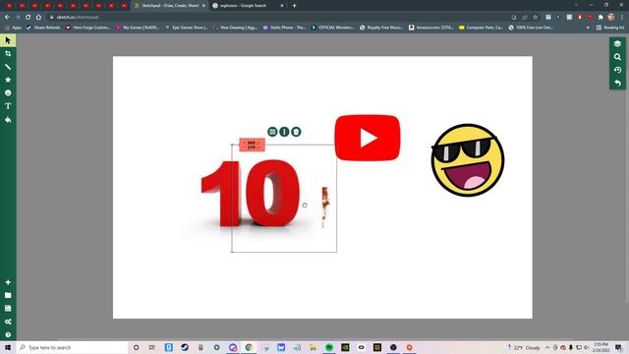The image size is (629, 354).
Task: Expand the tab search chevron in title bar
Action: click(x=576, y=5)
